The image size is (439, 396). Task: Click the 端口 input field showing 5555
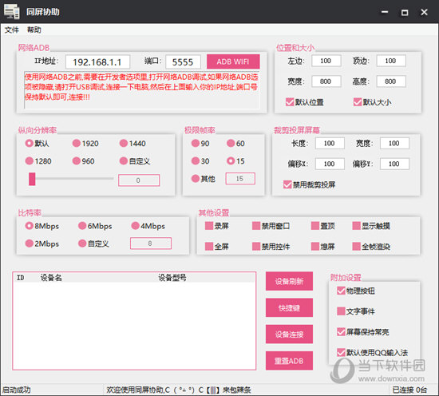183,62
